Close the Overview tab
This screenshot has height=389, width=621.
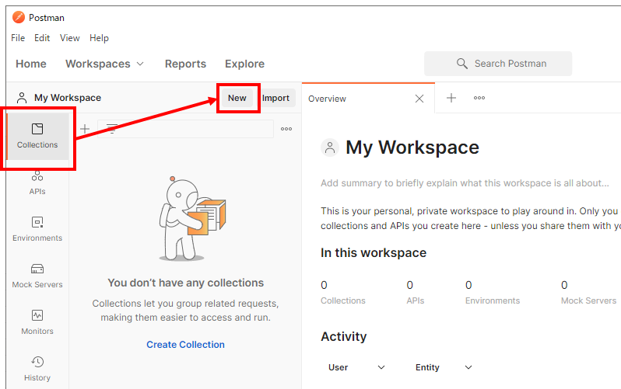point(419,99)
